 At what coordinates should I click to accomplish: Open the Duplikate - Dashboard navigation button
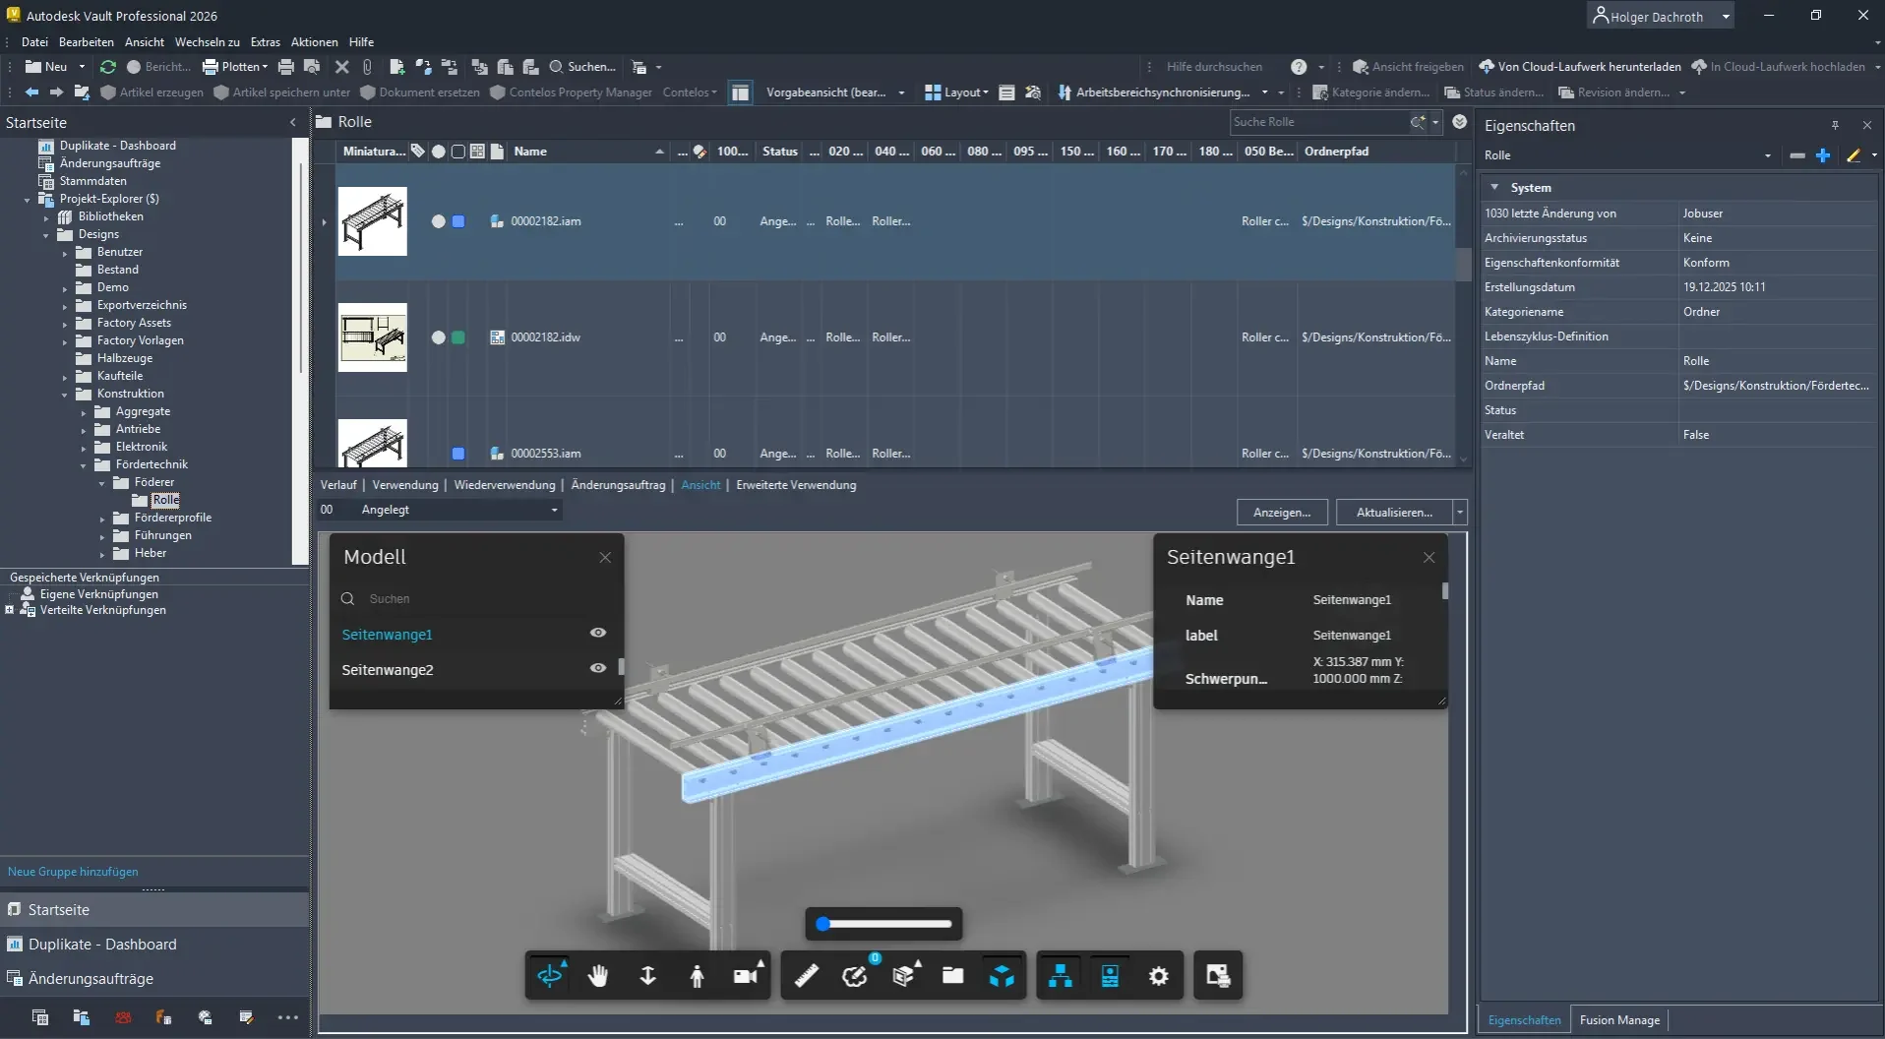pos(154,945)
